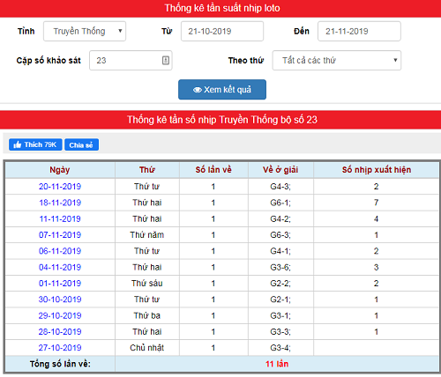Open the 04-11-2019 date link
441x377 pixels.
point(60,267)
